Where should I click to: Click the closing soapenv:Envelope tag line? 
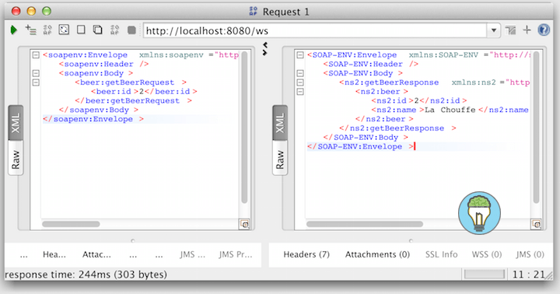pos(93,119)
